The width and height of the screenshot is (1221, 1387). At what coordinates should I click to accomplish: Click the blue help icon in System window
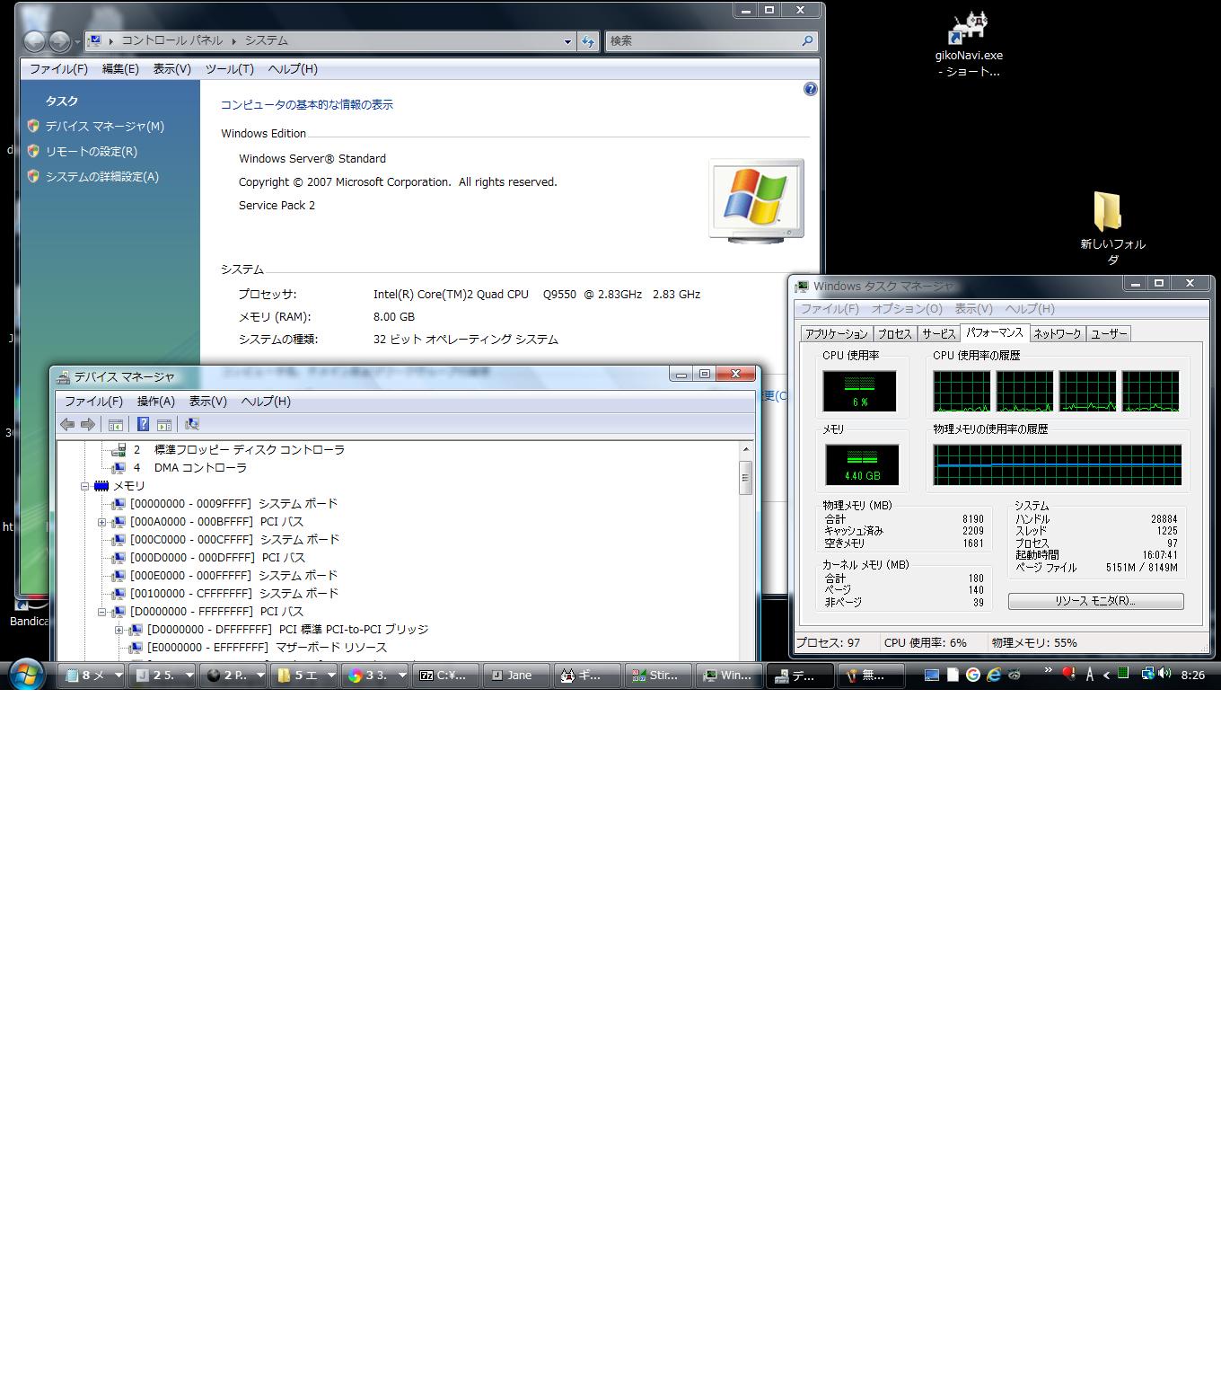(x=810, y=89)
